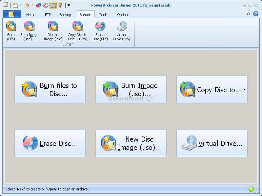The height and width of the screenshot is (196, 262).
Task: Open the blue application menu button
Action: [x=12, y=14]
